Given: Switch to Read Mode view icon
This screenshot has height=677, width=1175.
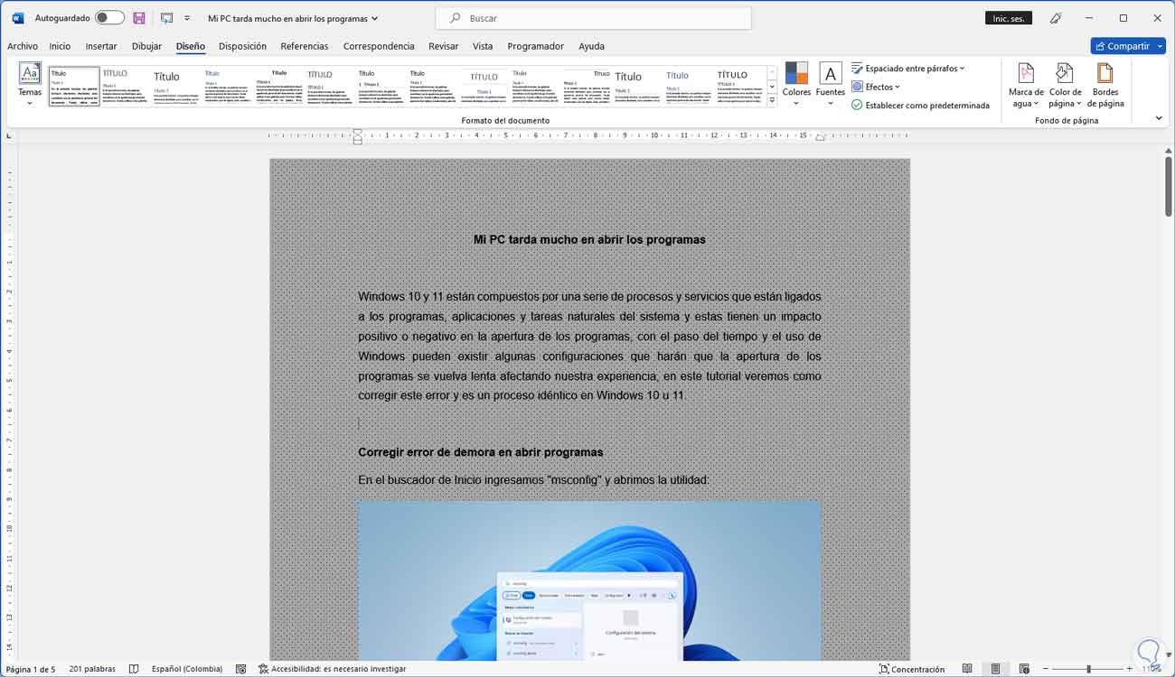Looking at the screenshot, I should tap(967, 669).
